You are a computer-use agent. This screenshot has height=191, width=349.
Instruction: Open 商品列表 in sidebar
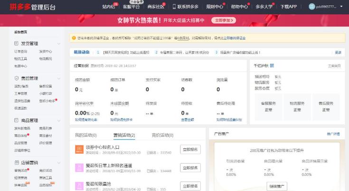coord(46,128)
